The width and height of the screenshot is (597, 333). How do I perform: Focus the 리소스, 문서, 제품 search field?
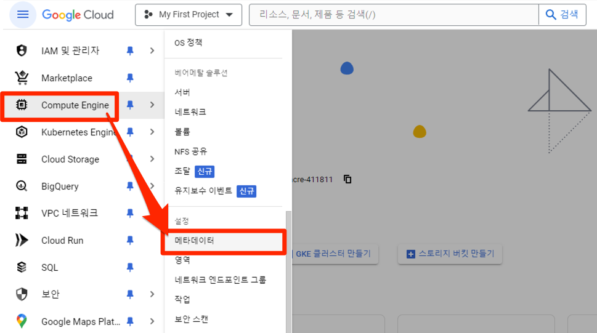click(x=394, y=14)
